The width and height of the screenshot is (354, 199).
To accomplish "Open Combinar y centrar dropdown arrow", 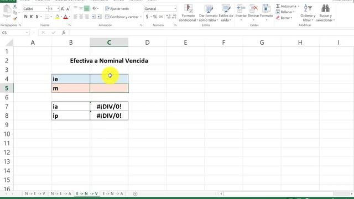I will (x=141, y=17).
